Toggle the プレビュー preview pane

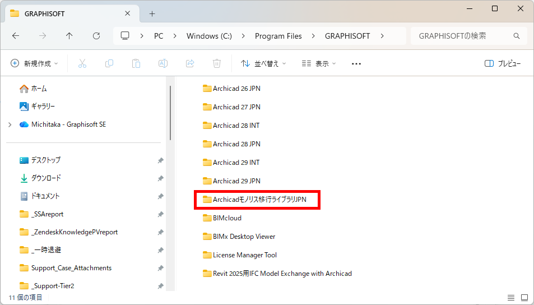(502, 63)
